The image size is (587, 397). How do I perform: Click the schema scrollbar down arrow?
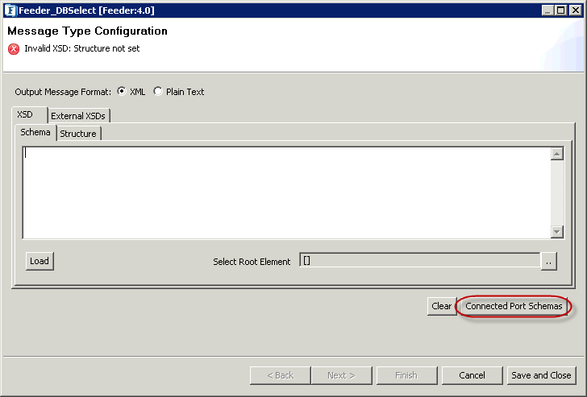(557, 232)
